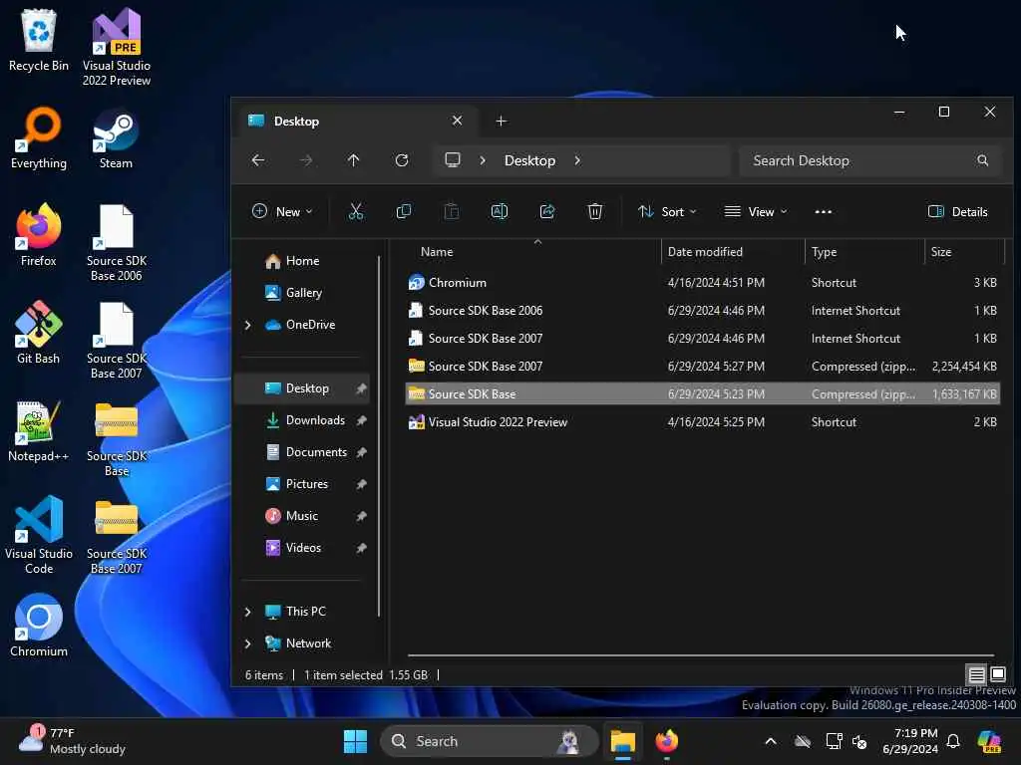
Task: Switch to details list view icon in status bar
Action: [x=976, y=674]
